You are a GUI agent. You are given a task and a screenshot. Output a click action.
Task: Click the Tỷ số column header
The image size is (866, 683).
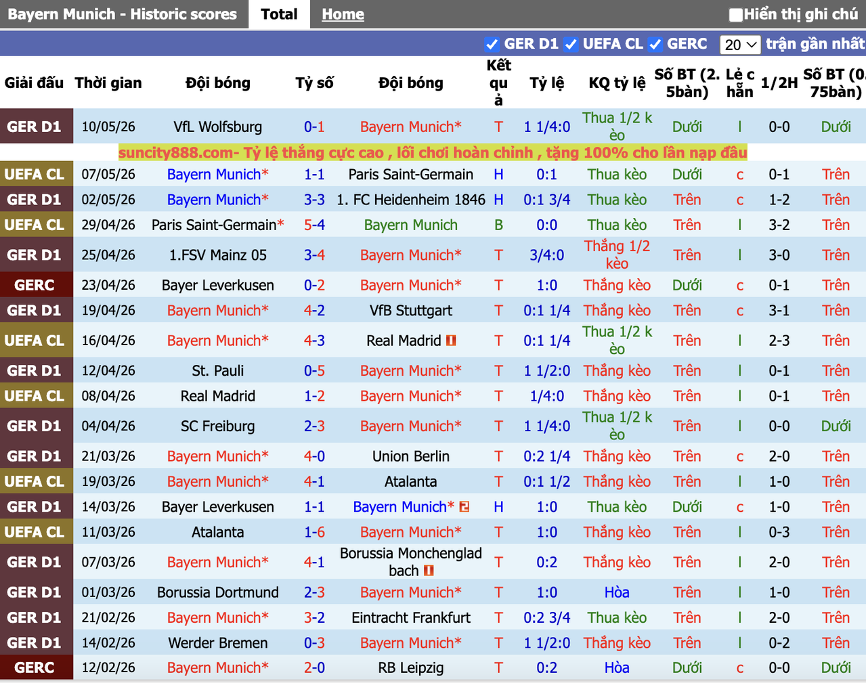coord(314,83)
